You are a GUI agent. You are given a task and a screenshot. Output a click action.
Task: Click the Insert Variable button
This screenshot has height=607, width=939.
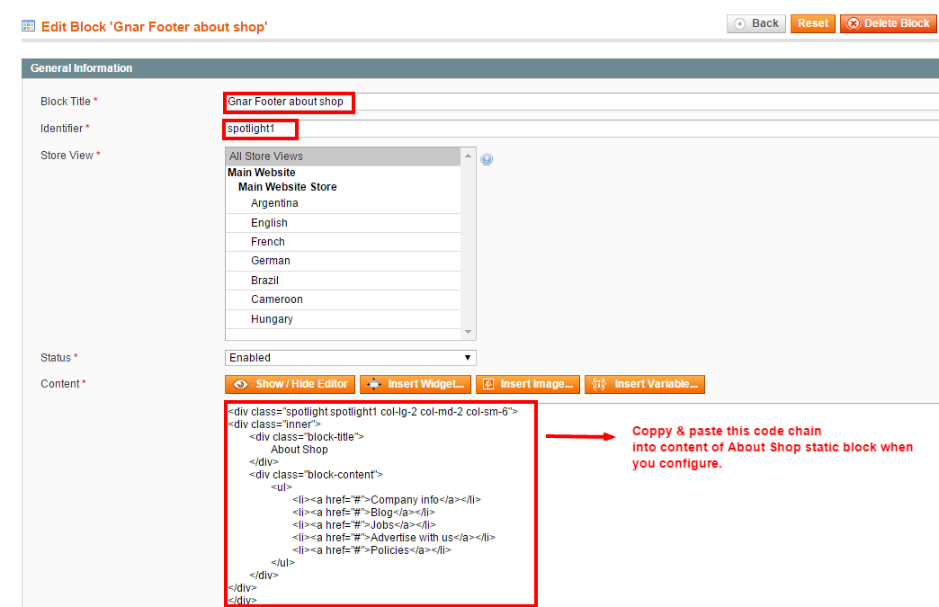(644, 384)
